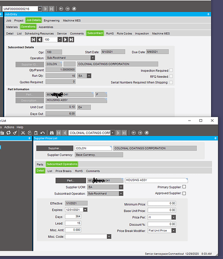Click the Discount % field

coord(162,224)
